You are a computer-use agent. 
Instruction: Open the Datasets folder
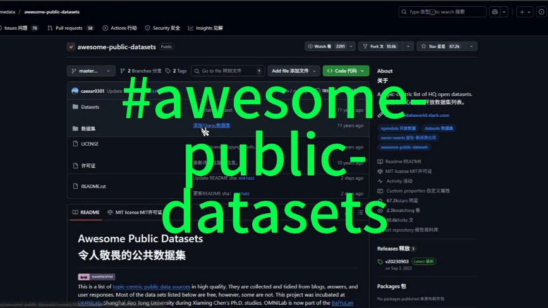[x=90, y=107]
